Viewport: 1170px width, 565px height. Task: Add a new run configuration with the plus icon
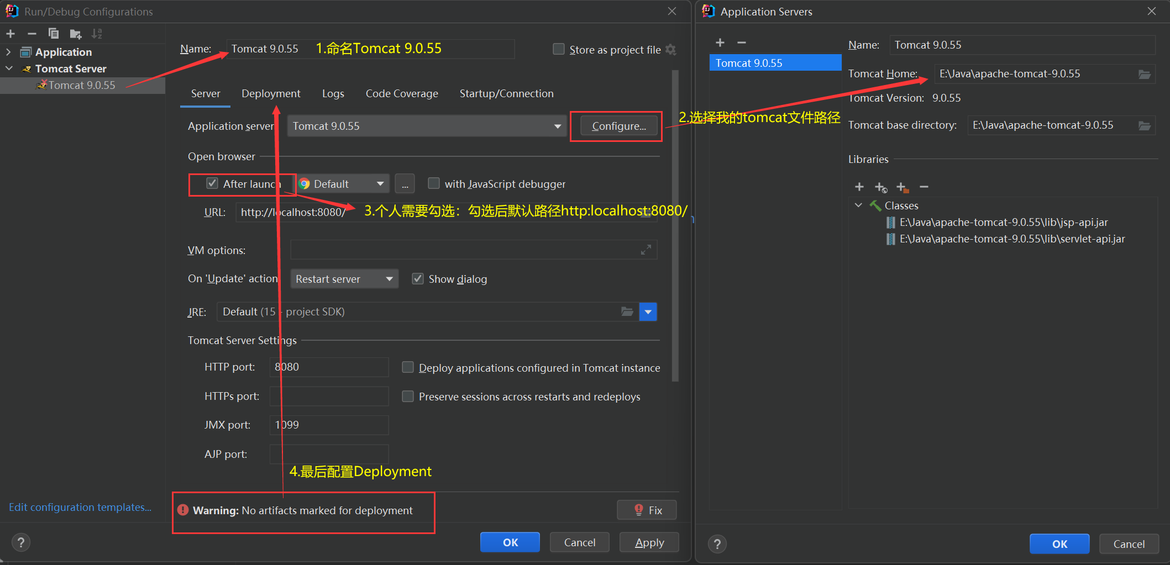point(10,33)
